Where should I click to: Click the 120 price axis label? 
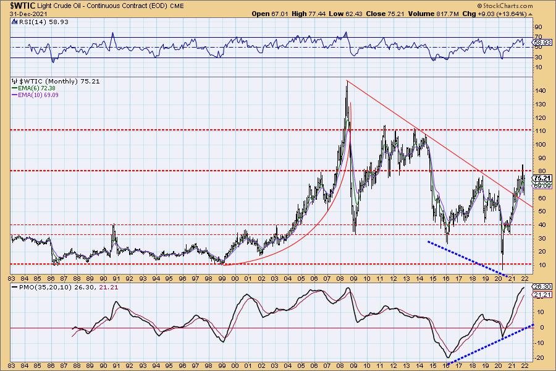tap(540, 118)
